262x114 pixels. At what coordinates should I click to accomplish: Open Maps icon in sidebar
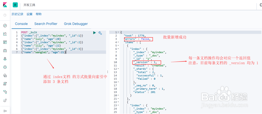(5, 59)
